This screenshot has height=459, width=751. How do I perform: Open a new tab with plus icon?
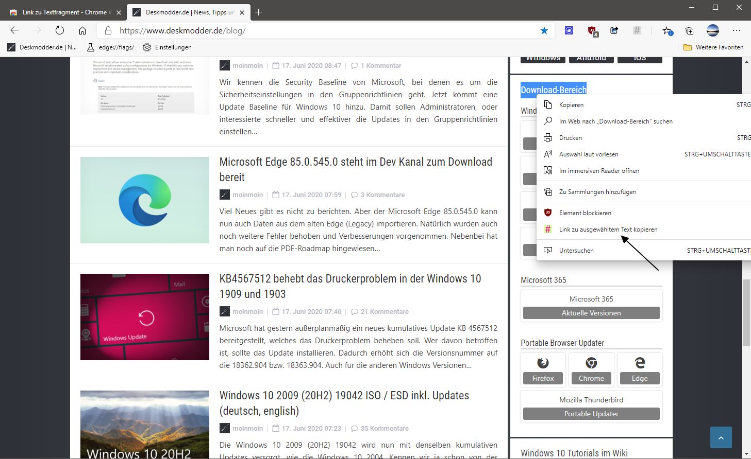(x=259, y=12)
